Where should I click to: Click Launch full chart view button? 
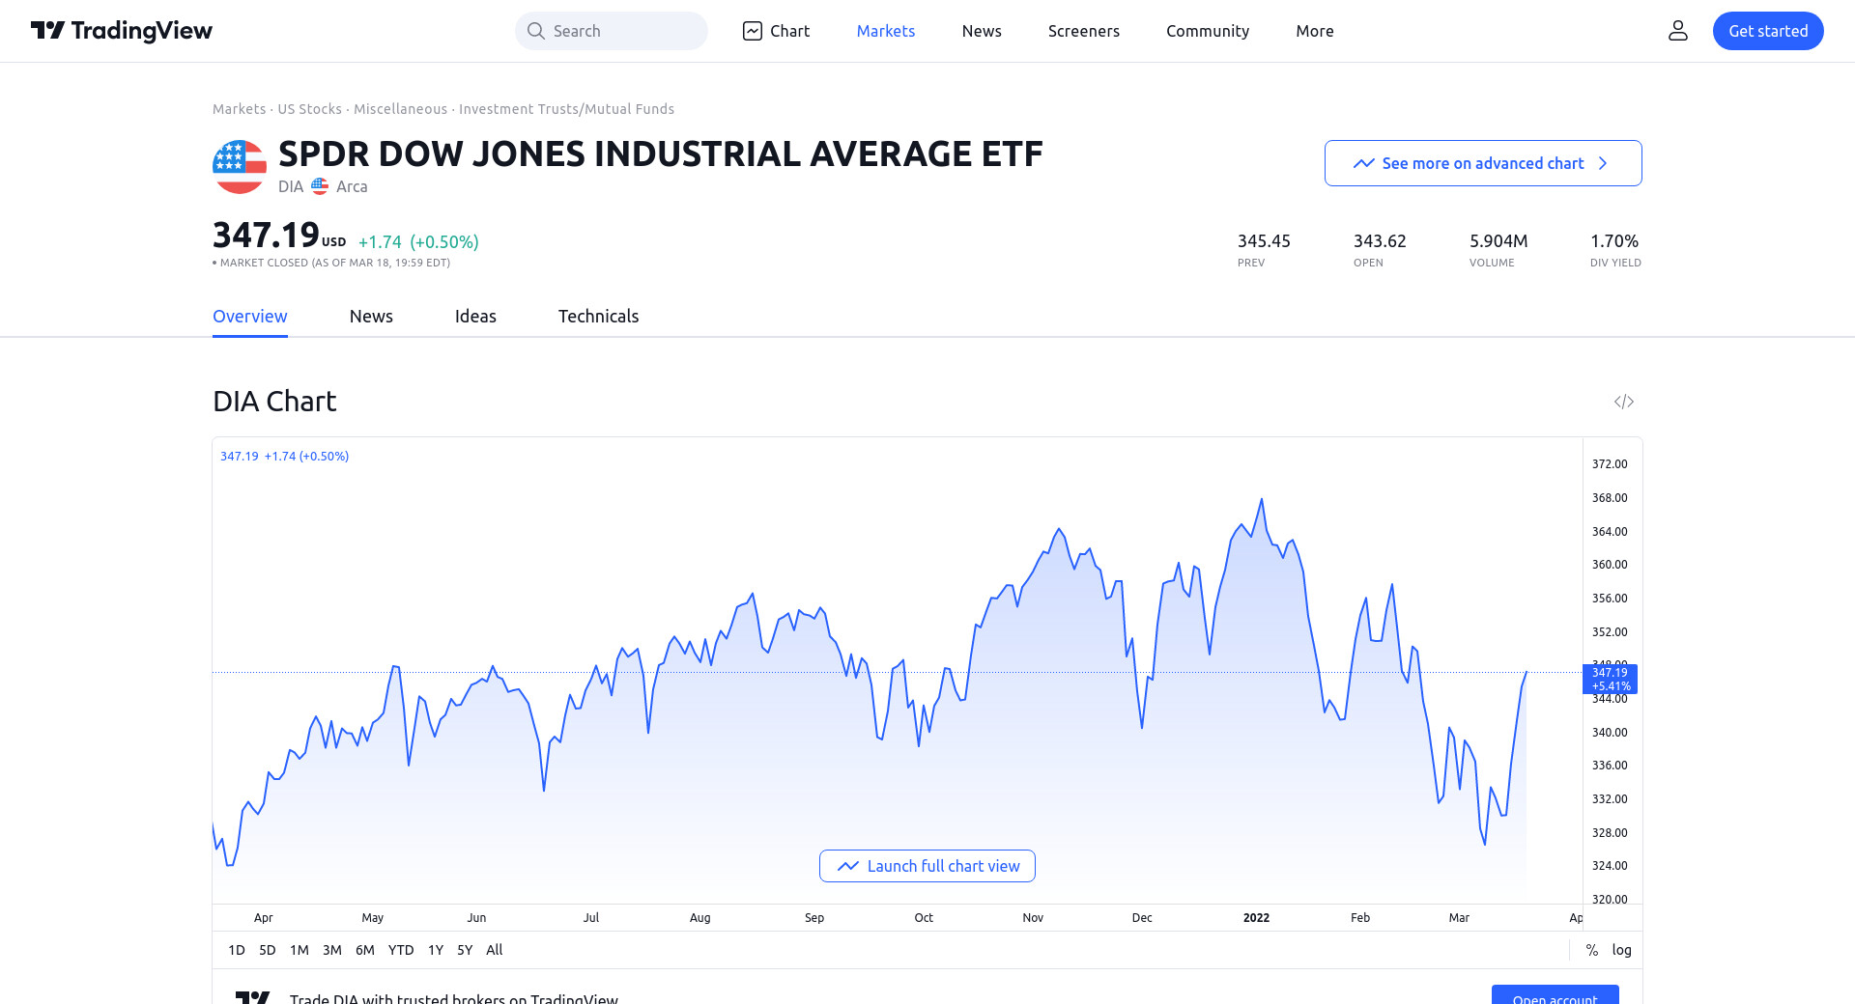[927, 866]
